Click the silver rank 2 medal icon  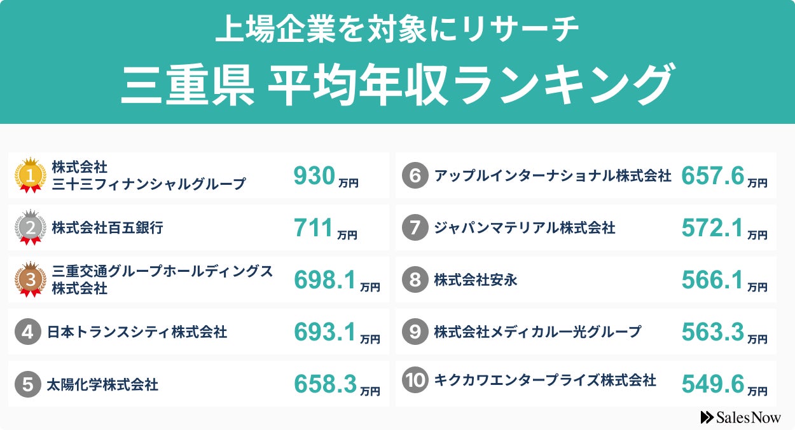click(x=30, y=227)
